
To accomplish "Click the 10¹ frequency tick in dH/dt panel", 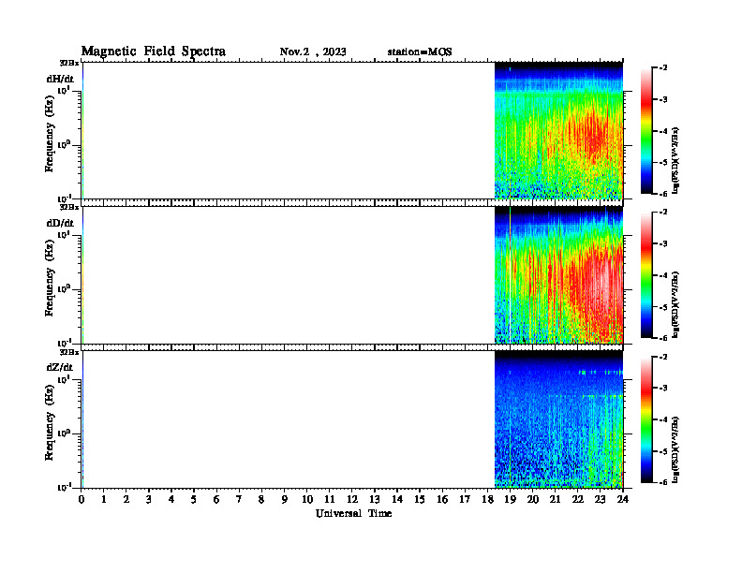I will tap(64, 90).
